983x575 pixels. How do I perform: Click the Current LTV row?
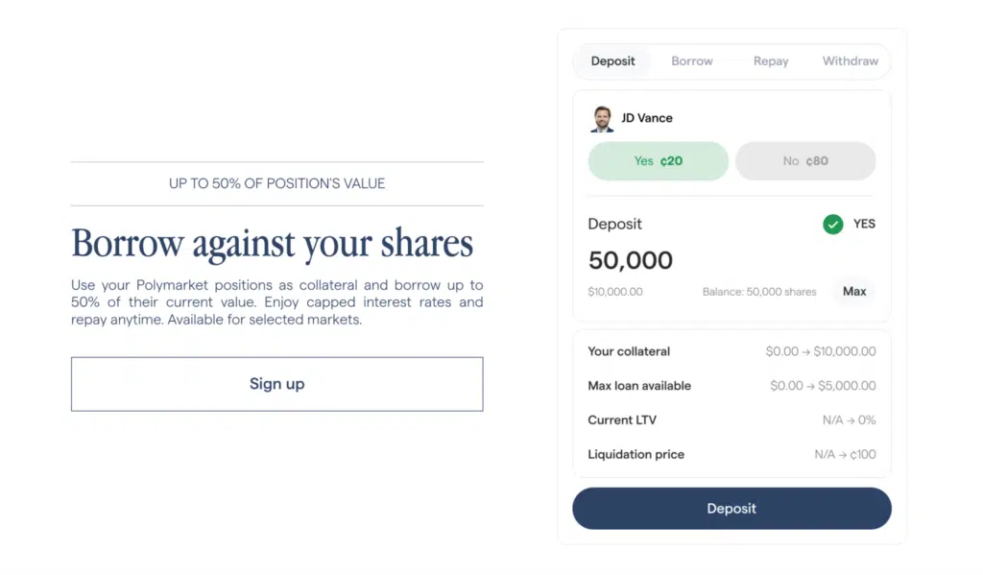(731, 420)
